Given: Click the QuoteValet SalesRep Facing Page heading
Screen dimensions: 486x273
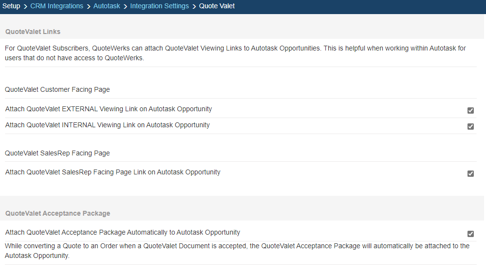Looking at the screenshot, I should (x=57, y=153).
